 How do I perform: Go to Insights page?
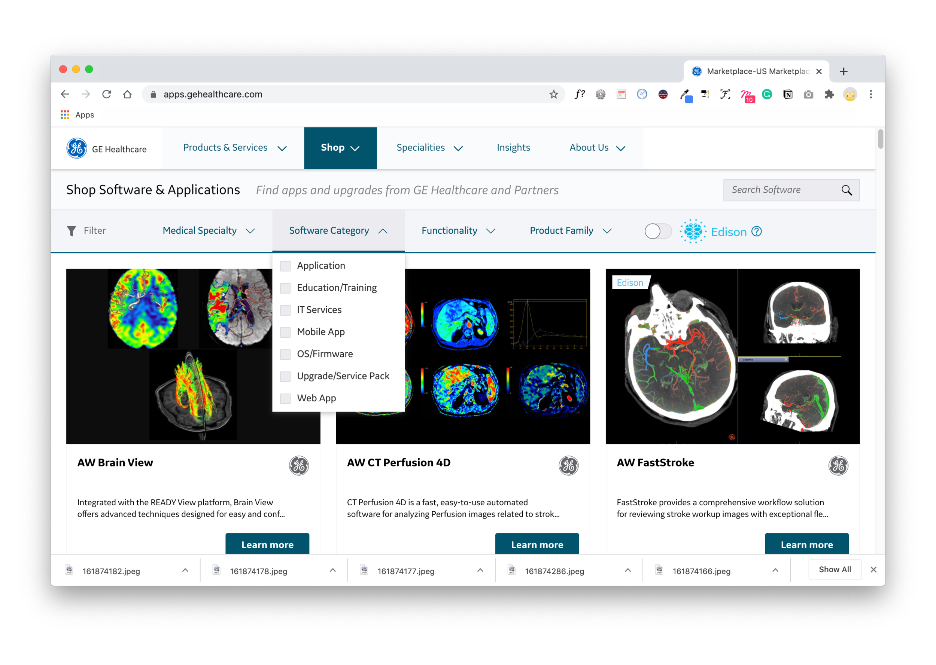tap(513, 148)
